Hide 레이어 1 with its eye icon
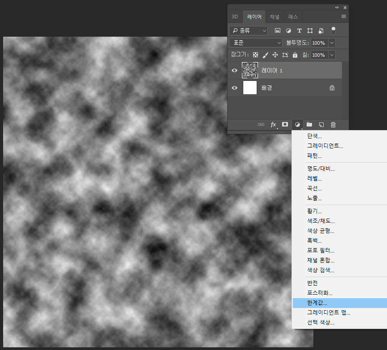 [x=234, y=71]
